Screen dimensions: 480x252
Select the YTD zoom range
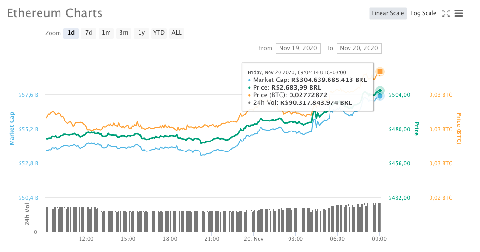click(x=159, y=33)
